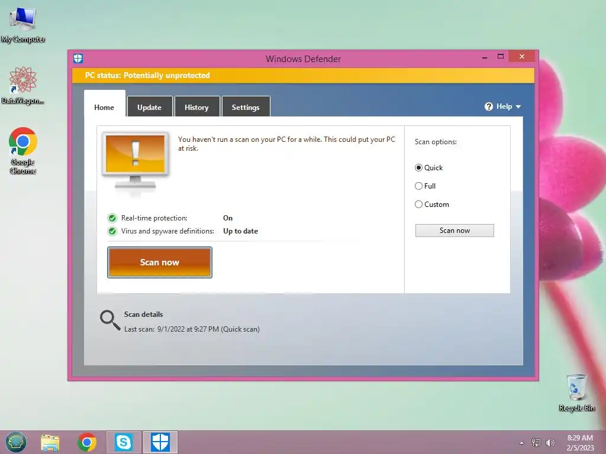
Task: Switch to the Update tab
Action: tap(150, 107)
